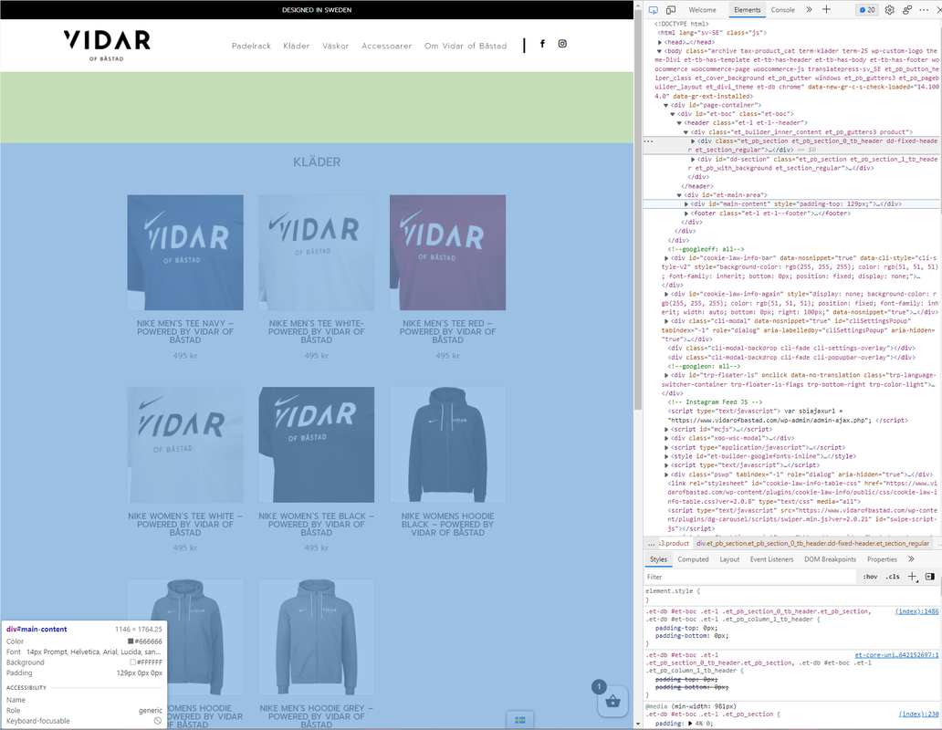
Task: Open Väskor in site navigation
Action: (335, 46)
